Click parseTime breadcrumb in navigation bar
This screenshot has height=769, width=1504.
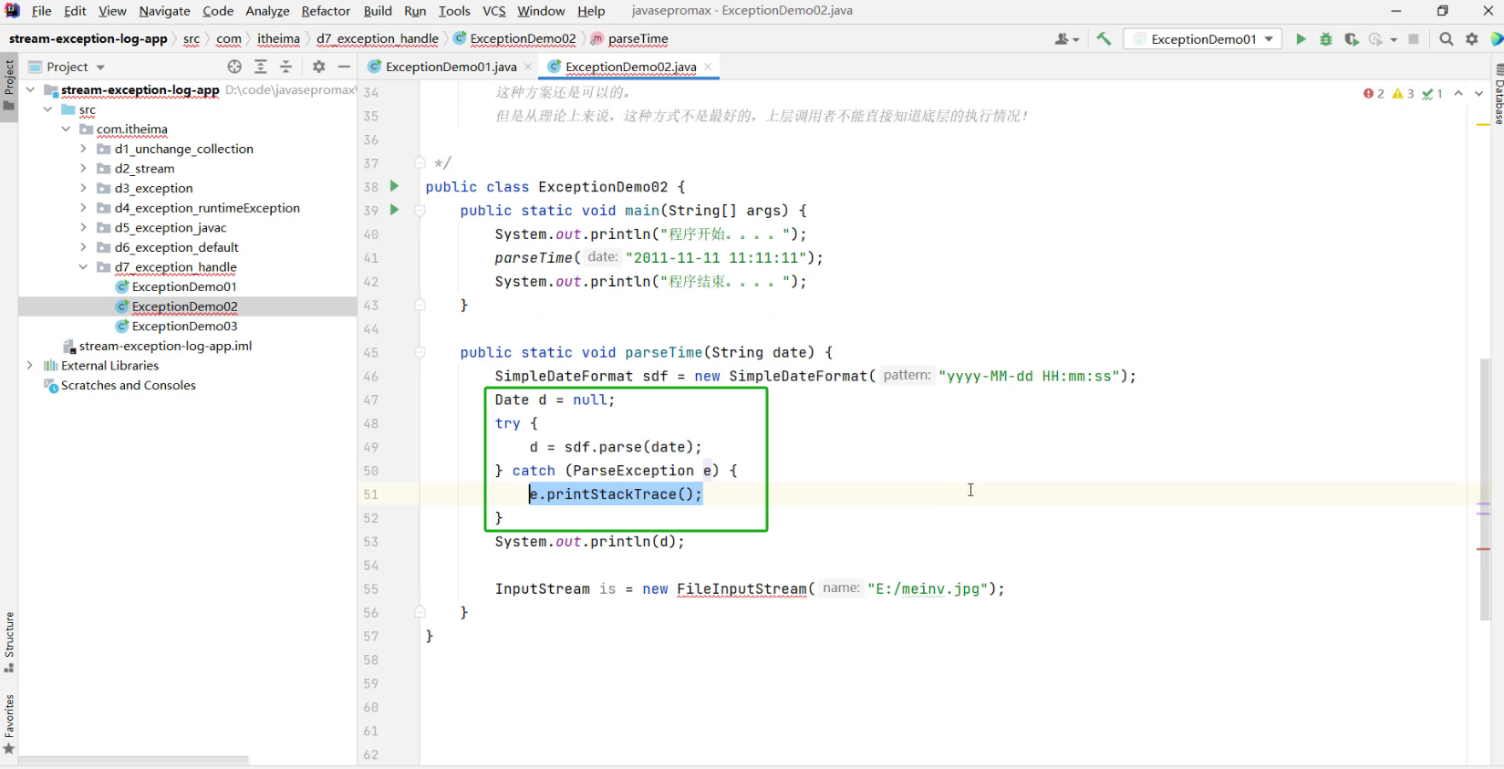(638, 39)
